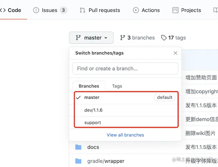Click the dropdown caret next to master

pos(106,38)
